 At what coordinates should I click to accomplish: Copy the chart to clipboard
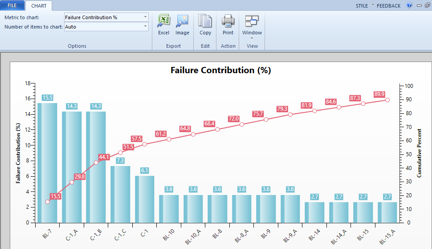pos(205,25)
